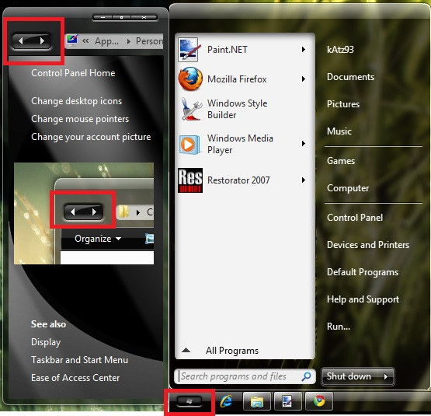431x416 pixels.
Task: Open Windows Style Builder
Action: click(242, 109)
